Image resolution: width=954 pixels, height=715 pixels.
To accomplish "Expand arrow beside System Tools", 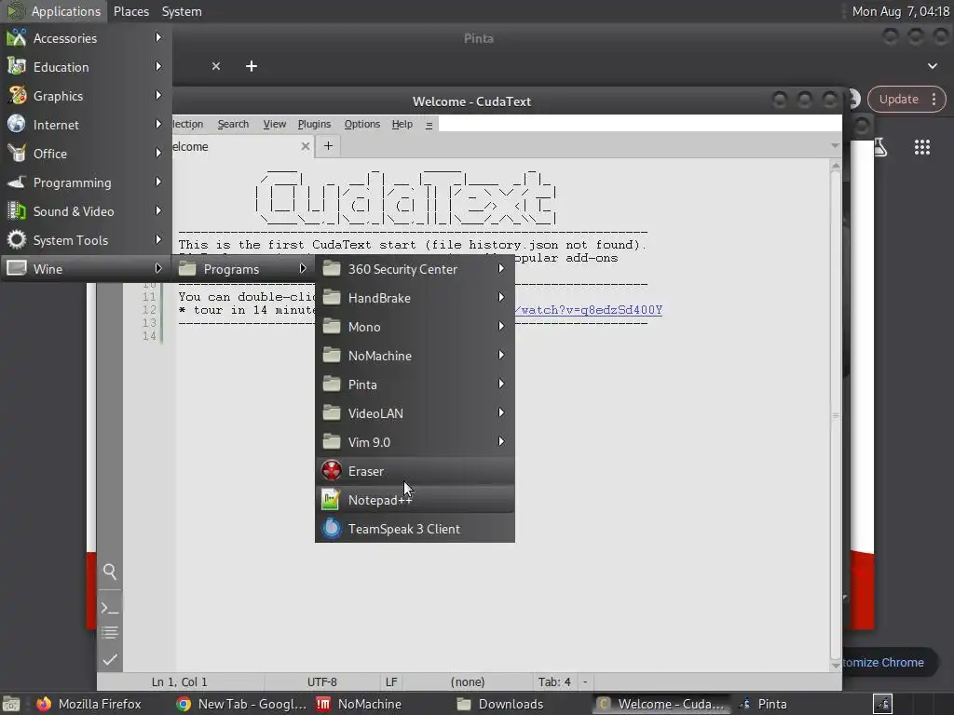I will pos(158,239).
